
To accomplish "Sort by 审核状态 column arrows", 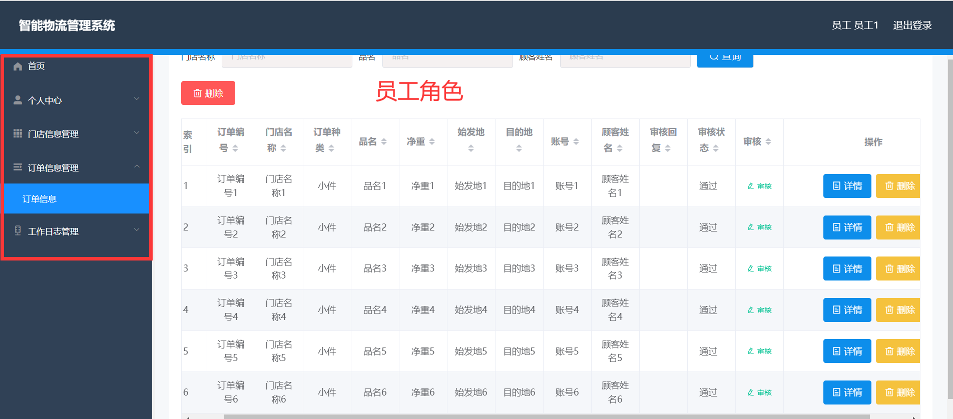I will click(716, 148).
